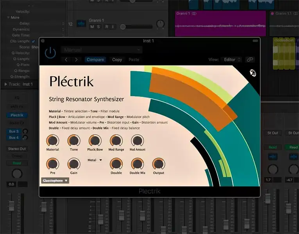The height and width of the screenshot is (234, 299).
Task: Open the Glasstophone preset dropdown
Action: (x=55, y=181)
